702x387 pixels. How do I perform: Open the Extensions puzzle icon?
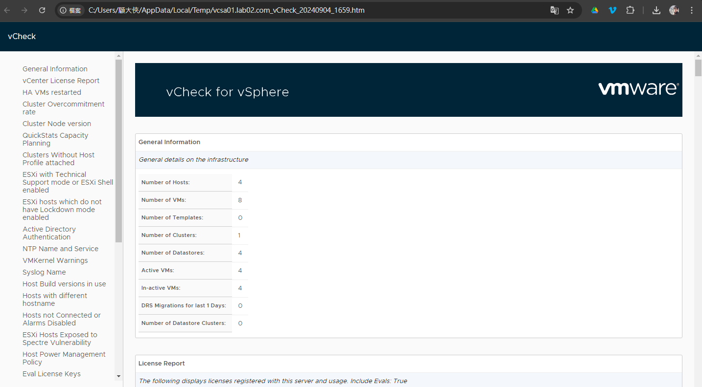(631, 10)
